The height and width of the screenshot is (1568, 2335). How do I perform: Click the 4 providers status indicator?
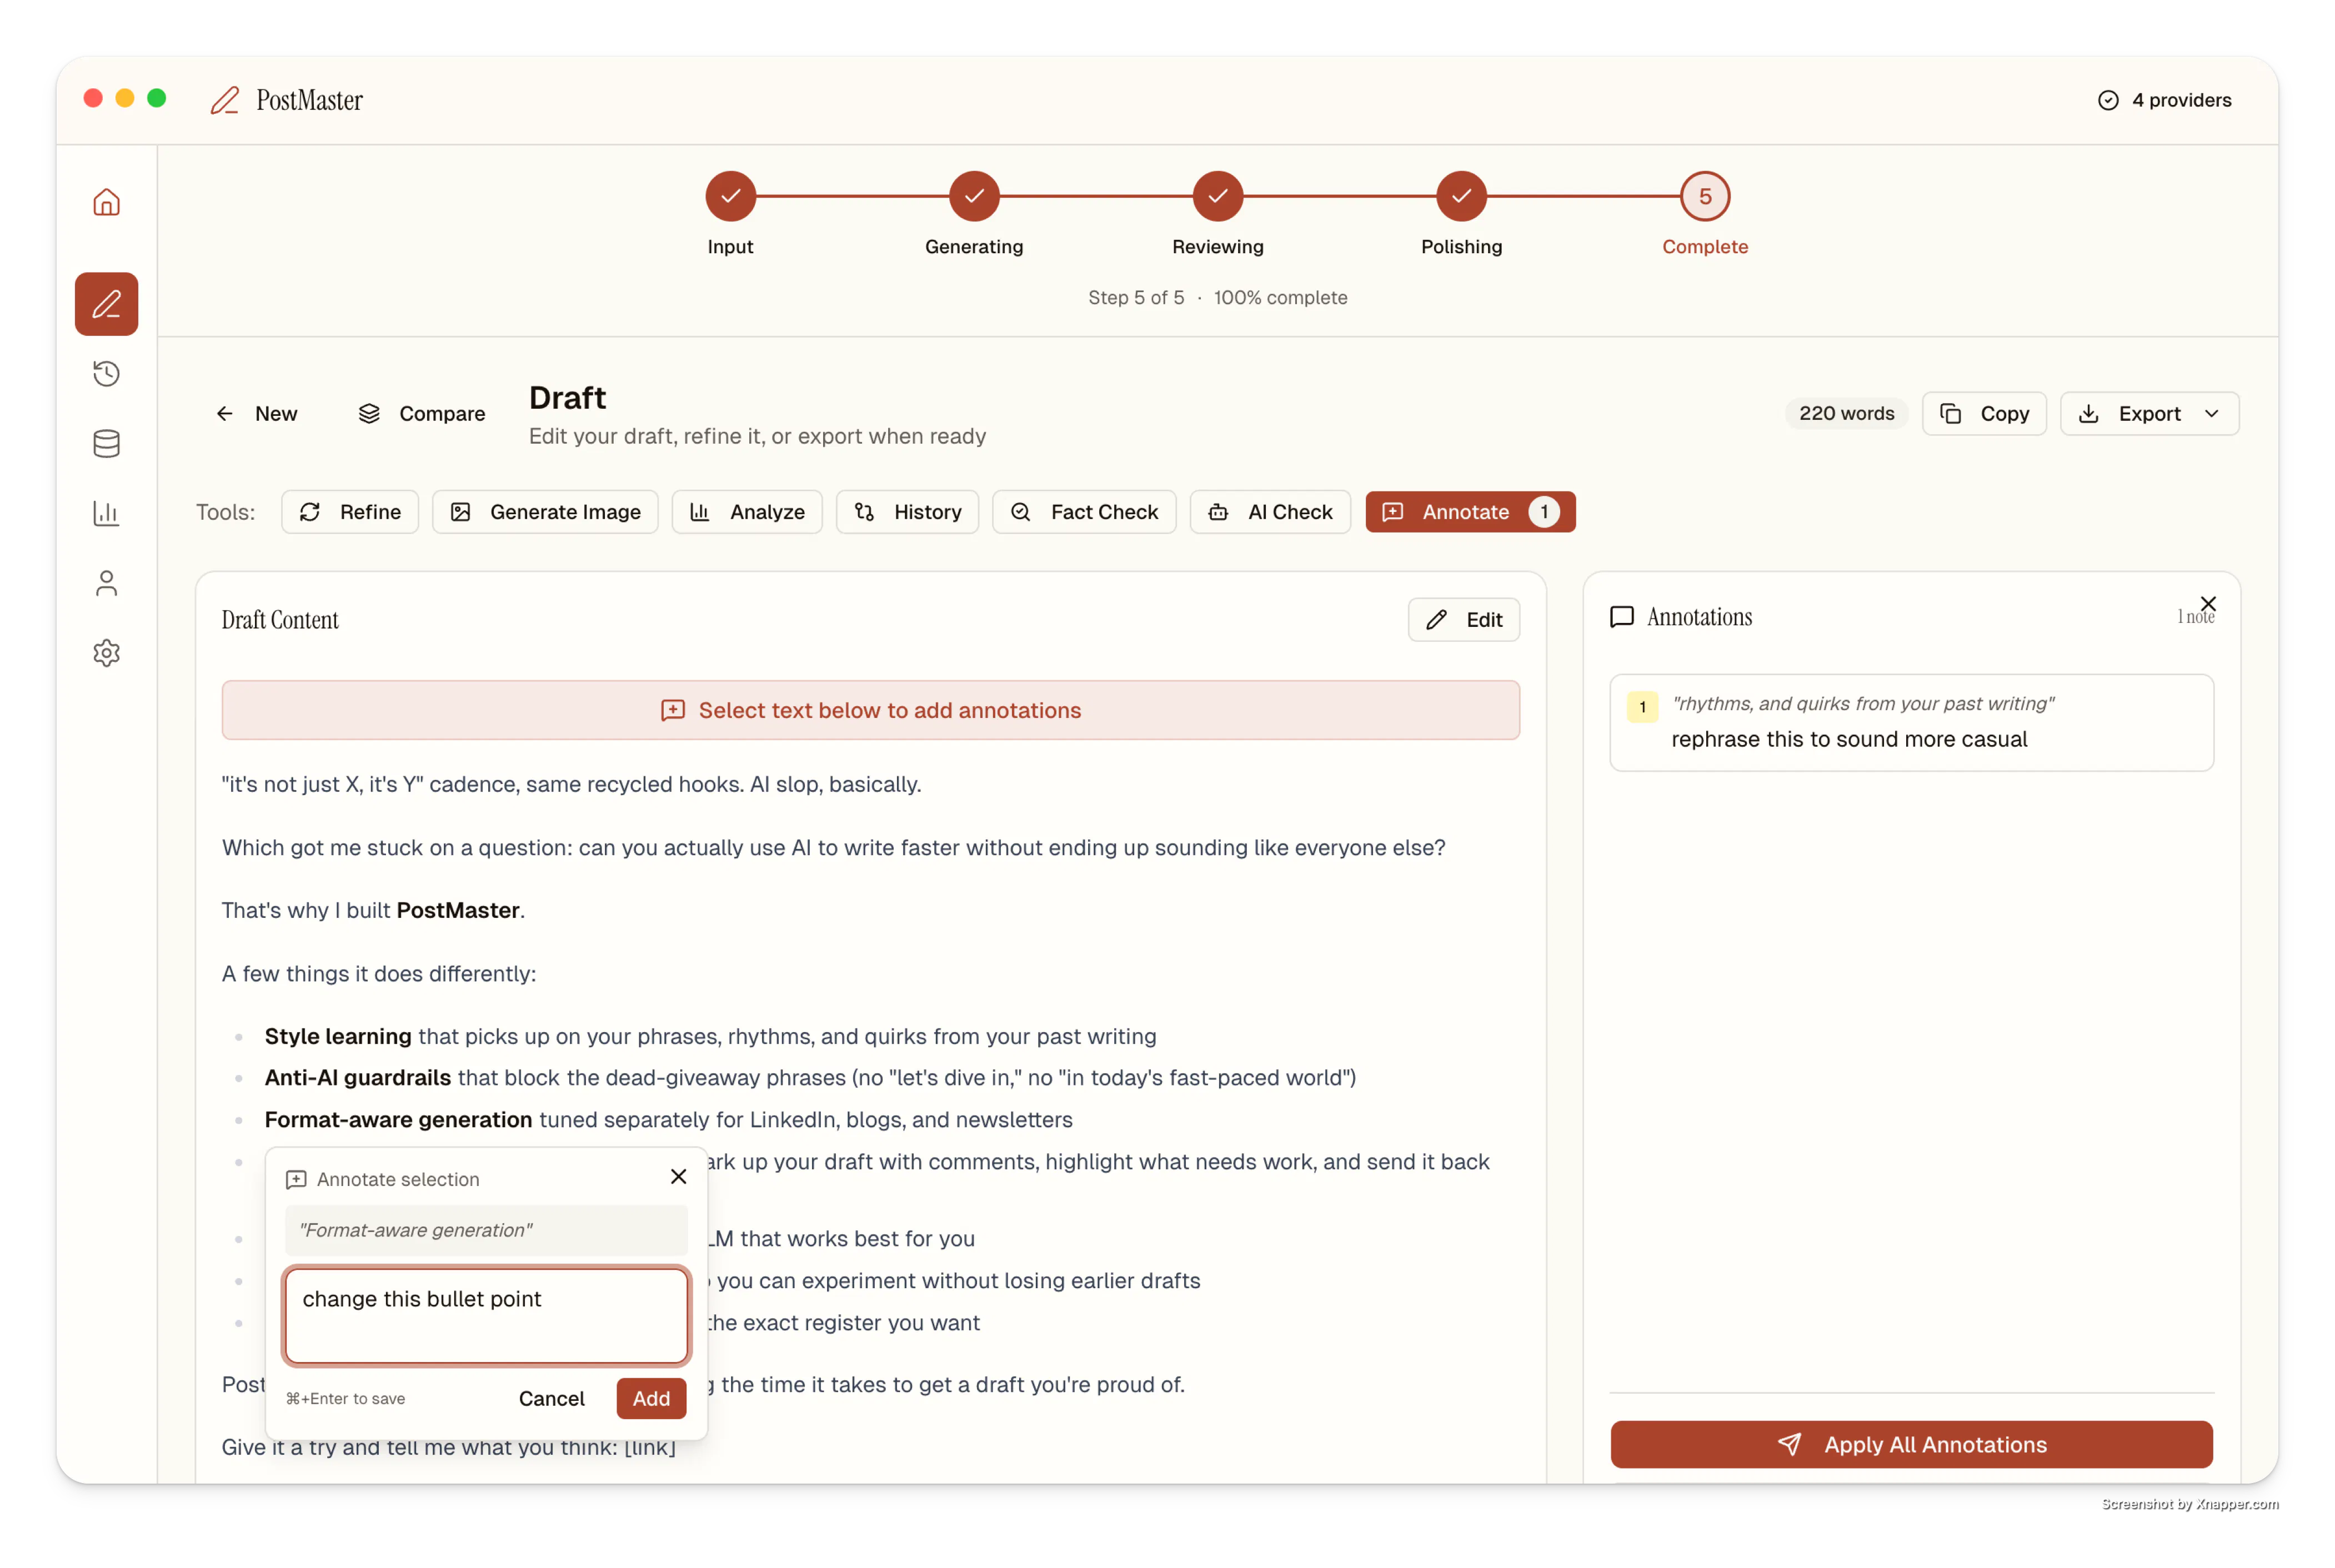(2165, 100)
